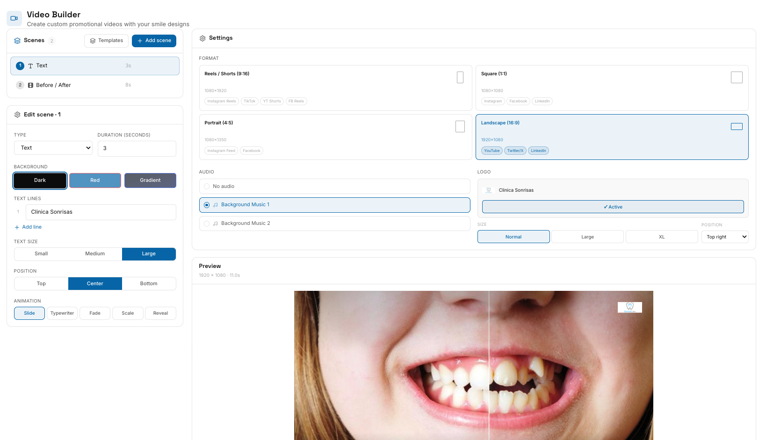Click the Clinica Sonrisas tooth logo icon

488,190
